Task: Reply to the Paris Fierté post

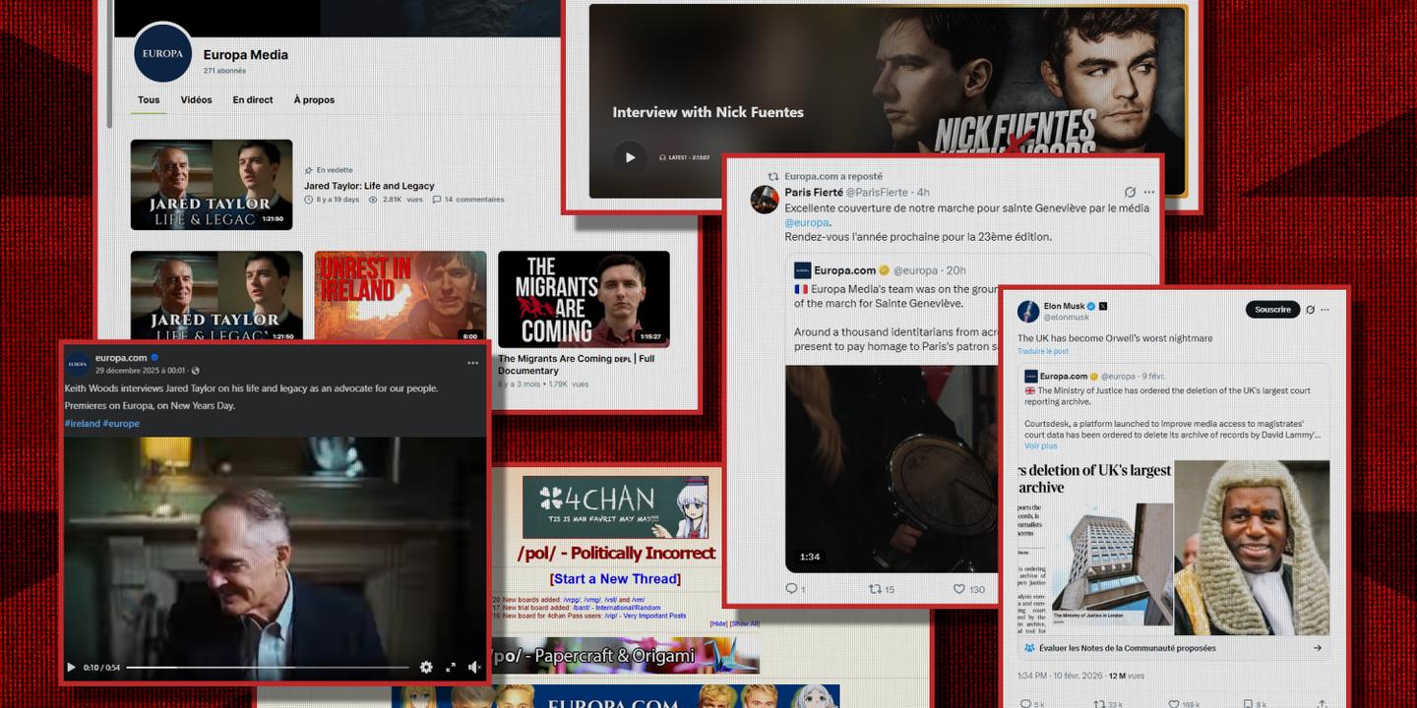Action: pos(791,589)
